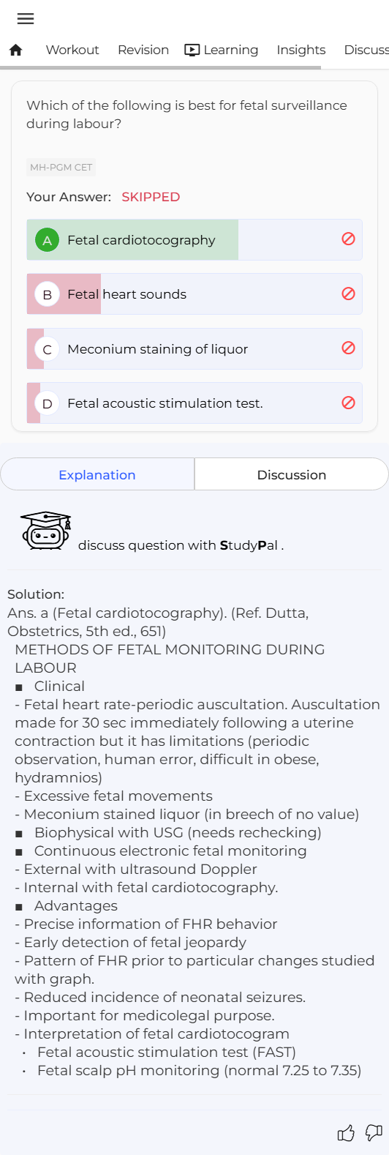Image resolution: width=389 pixels, height=1155 pixels.
Task: Switch to the Discussion tab
Action: [292, 474]
